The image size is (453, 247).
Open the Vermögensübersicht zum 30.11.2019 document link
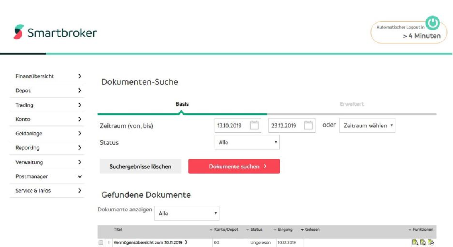[x=148, y=242]
